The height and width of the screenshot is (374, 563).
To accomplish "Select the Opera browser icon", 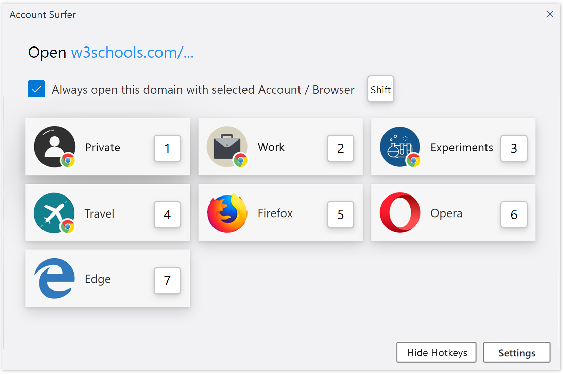I will pos(400,212).
